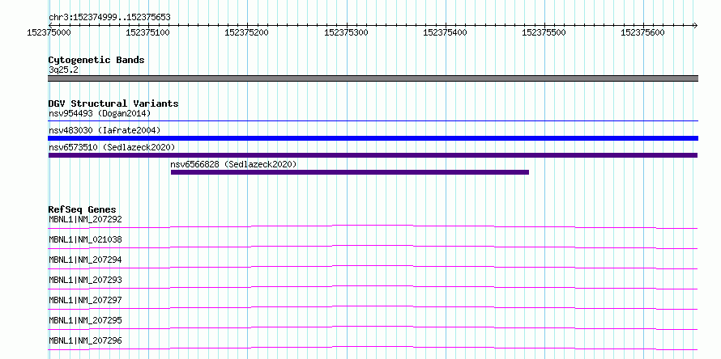
Task: Click the Cytogenetic Bands track title
Action: 96,60
